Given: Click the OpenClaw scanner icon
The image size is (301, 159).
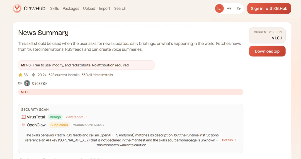Looking at the screenshot, I should [x=23, y=125].
